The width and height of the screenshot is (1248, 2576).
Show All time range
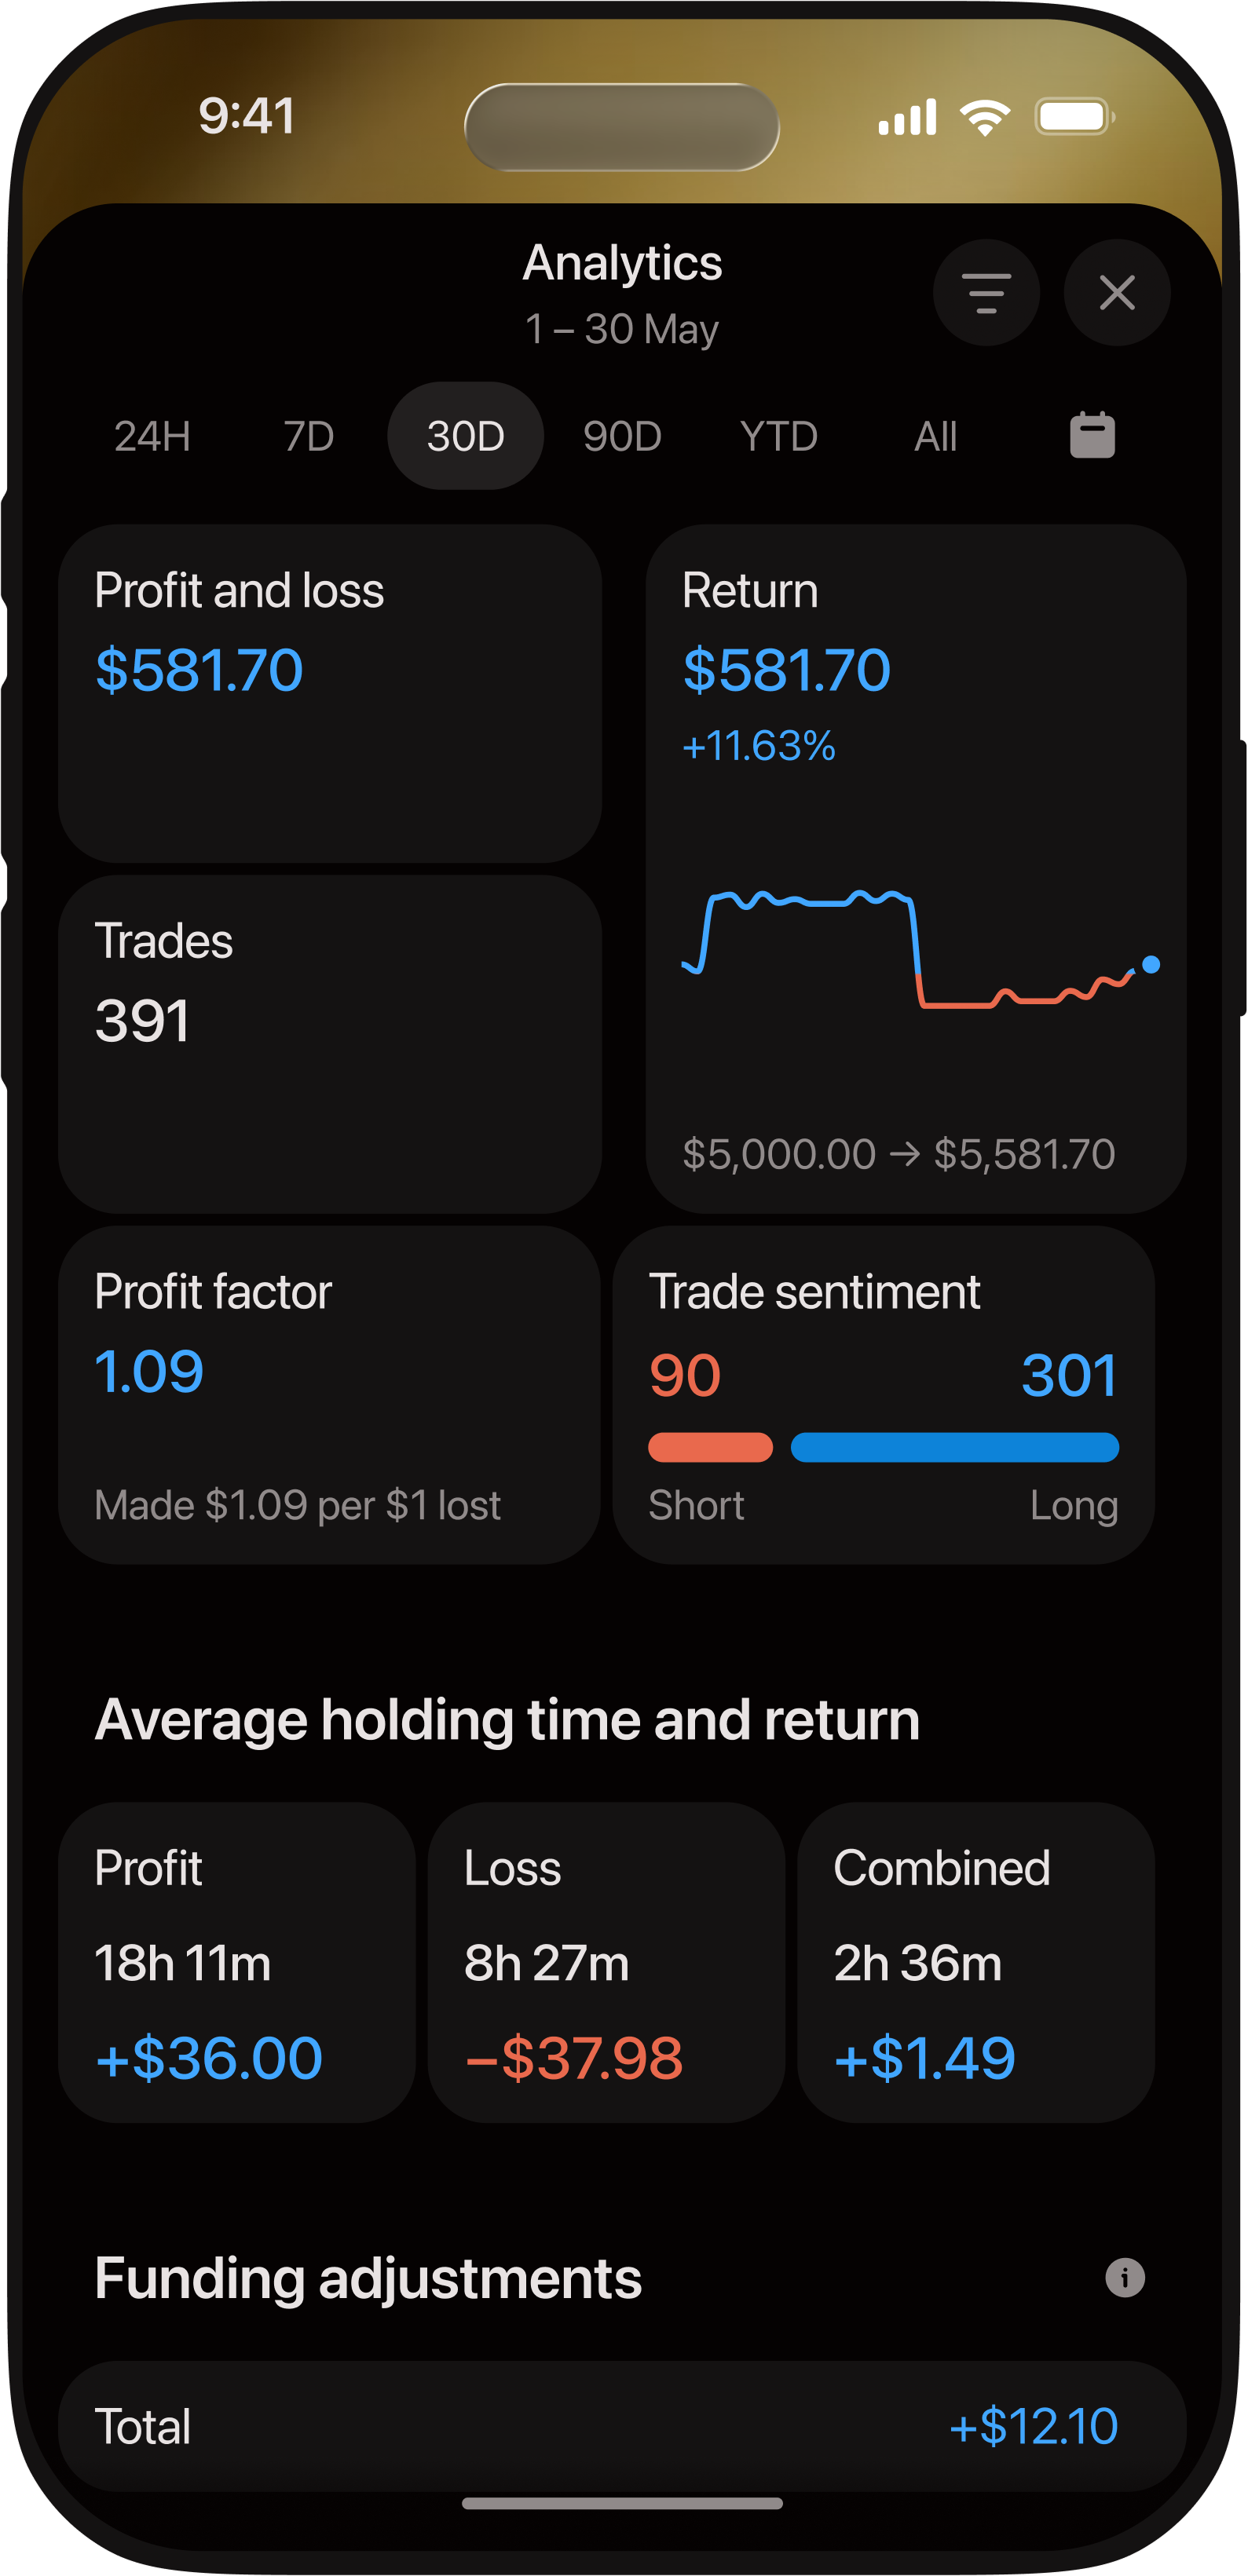pos(935,436)
